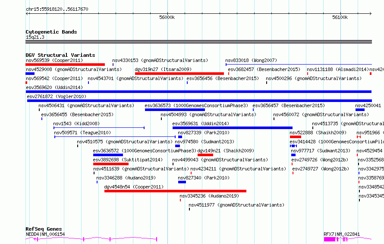Viewport: 384px width, 244px height.
Task: Open nsv4506431 gnomAD variant label
Action: pos(86,105)
